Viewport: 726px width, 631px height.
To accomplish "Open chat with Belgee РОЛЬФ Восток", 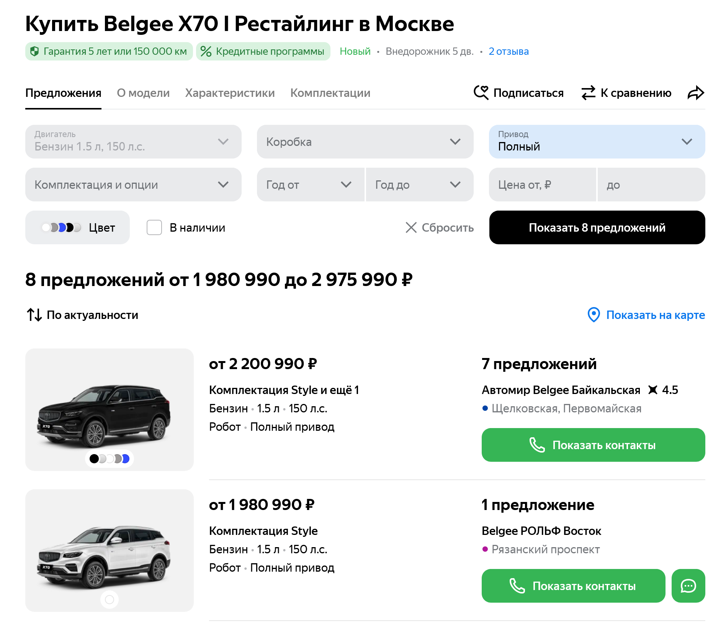I will [688, 586].
